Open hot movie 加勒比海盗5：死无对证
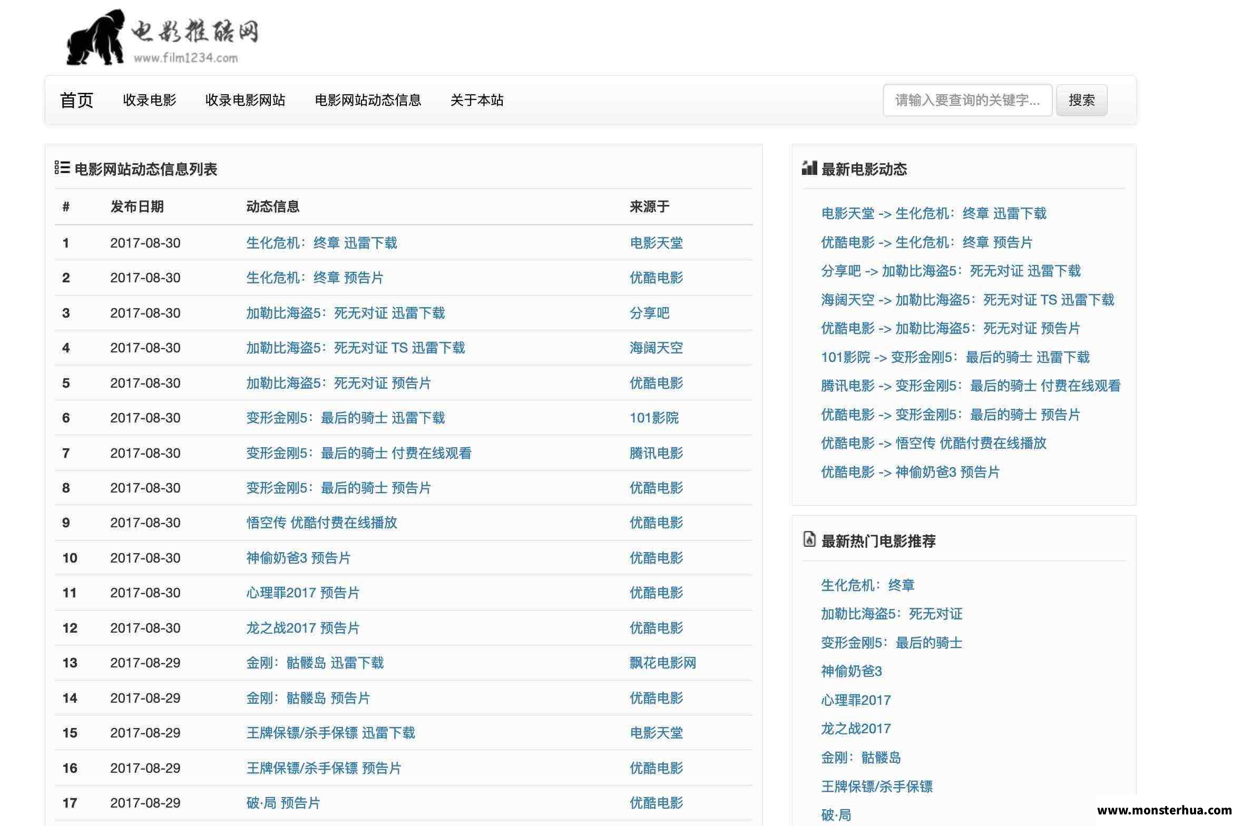This screenshot has width=1233, height=826. click(892, 614)
